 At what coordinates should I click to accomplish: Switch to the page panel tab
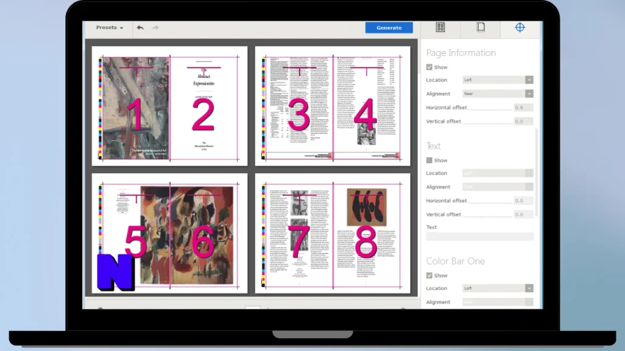481,27
